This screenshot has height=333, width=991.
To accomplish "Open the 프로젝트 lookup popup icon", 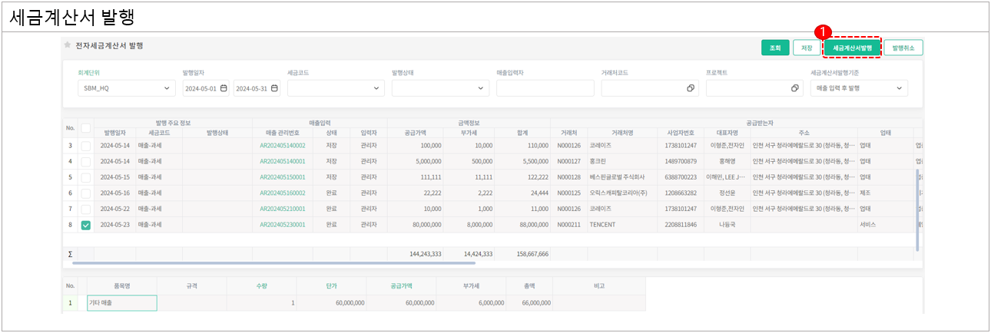I will (x=795, y=88).
